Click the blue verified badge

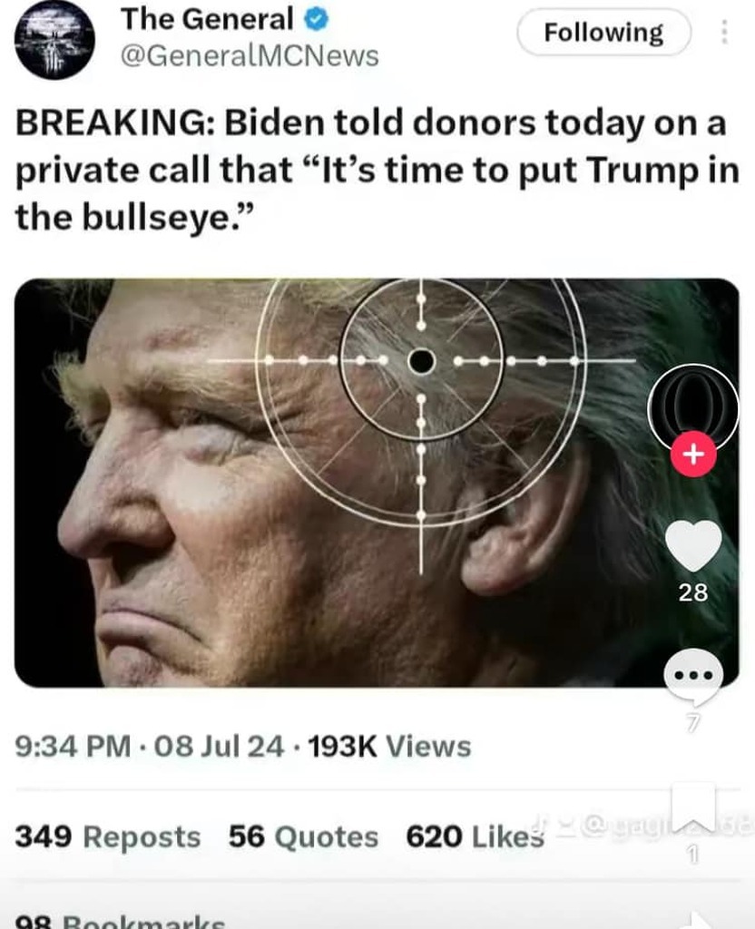pos(315,20)
